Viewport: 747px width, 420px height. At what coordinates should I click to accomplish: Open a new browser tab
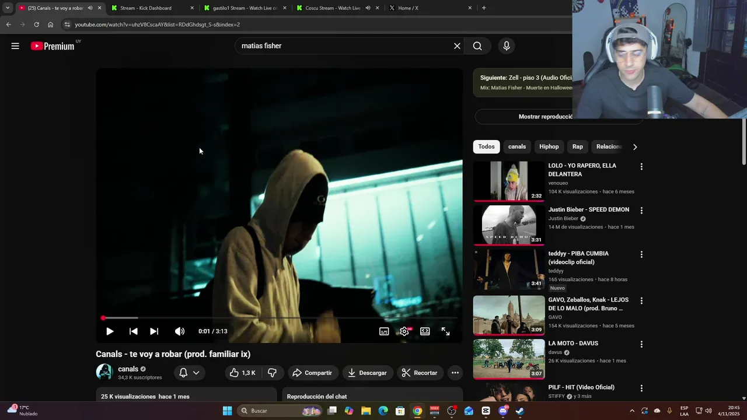pyautogui.click(x=484, y=8)
